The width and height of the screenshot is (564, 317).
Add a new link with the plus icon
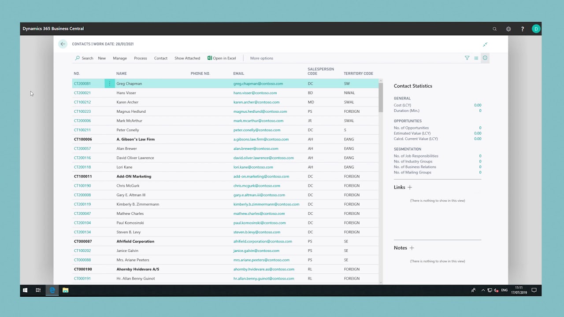(x=410, y=187)
